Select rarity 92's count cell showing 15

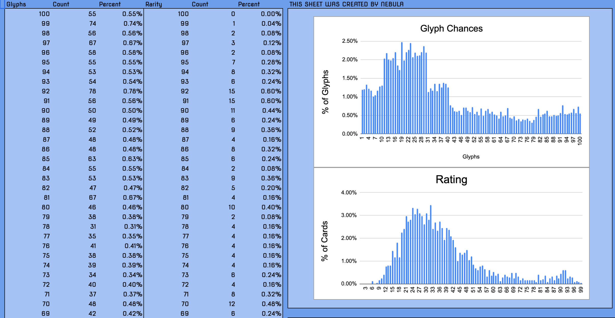click(231, 91)
